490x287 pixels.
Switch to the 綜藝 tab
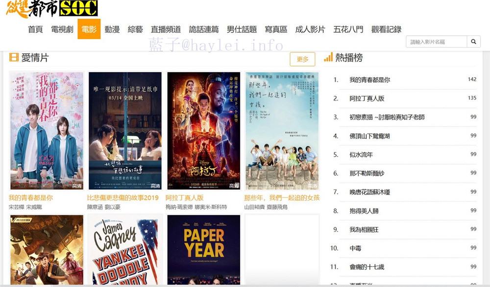tap(135, 29)
